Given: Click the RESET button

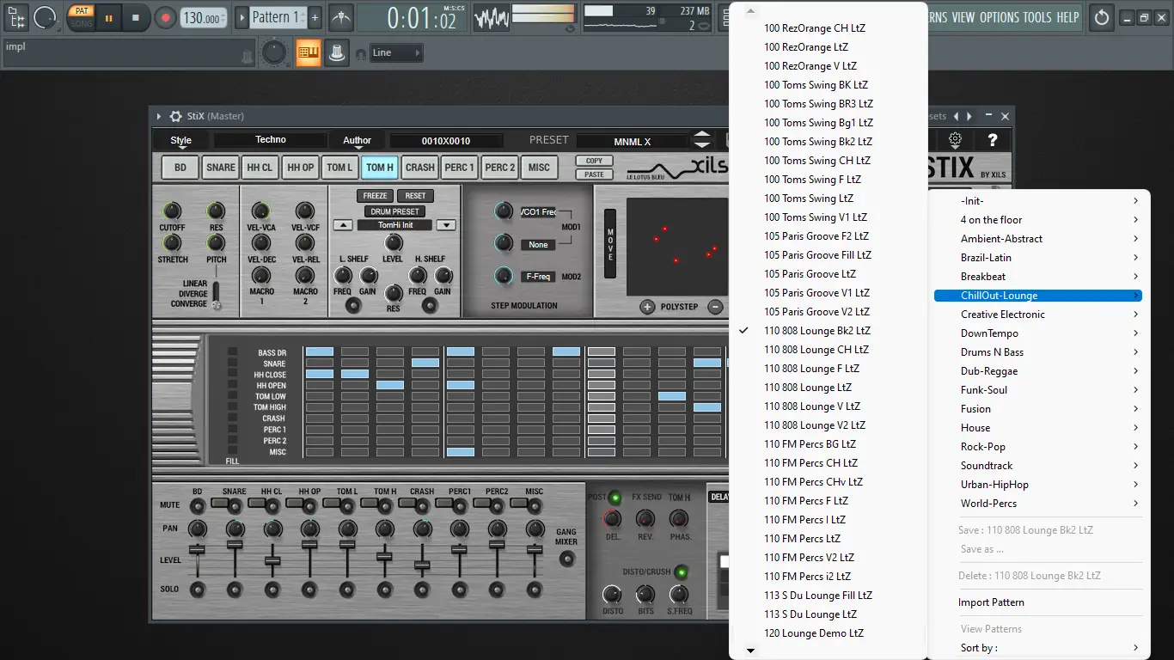Looking at the screenshot, I should (416, 196).
